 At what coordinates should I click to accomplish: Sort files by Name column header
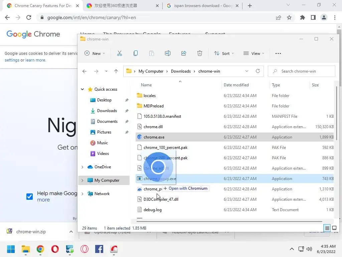coord(146,85)
